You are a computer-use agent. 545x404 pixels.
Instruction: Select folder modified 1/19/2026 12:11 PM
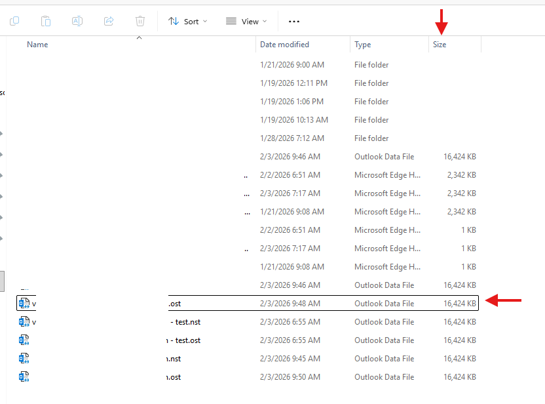248,83
